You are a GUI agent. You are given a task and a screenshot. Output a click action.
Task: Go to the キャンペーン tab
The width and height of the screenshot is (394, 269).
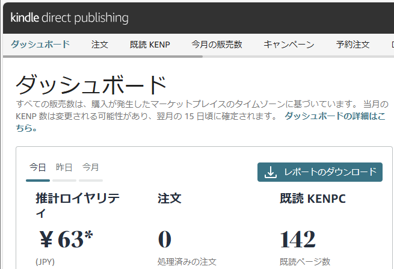tap(289, 45)
